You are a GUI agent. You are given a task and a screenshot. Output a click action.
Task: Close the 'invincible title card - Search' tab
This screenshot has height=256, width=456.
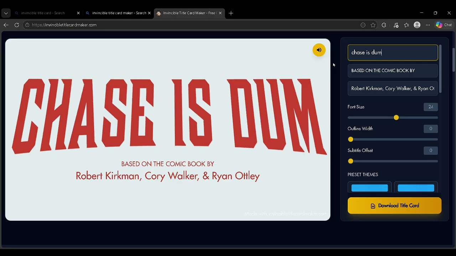click(x=78, y=13)
